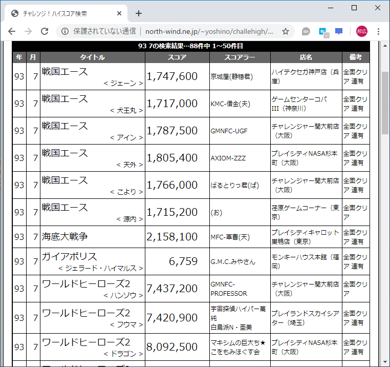Click the page scrollbar up arrow

[x=385, y=46]
